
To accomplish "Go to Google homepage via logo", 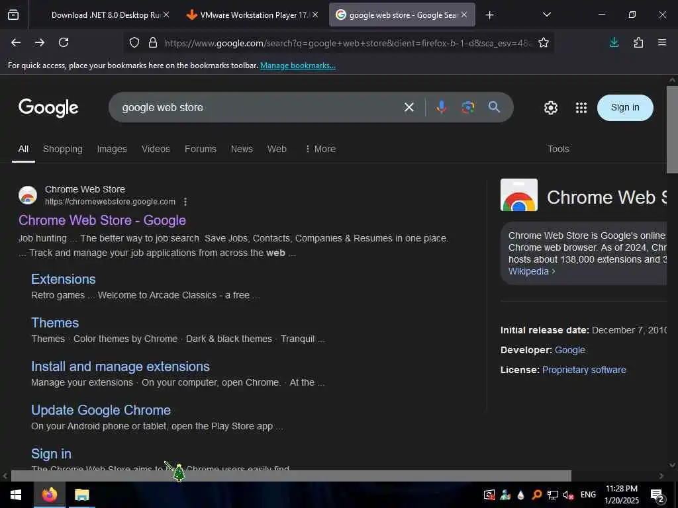I will point(48,108).
